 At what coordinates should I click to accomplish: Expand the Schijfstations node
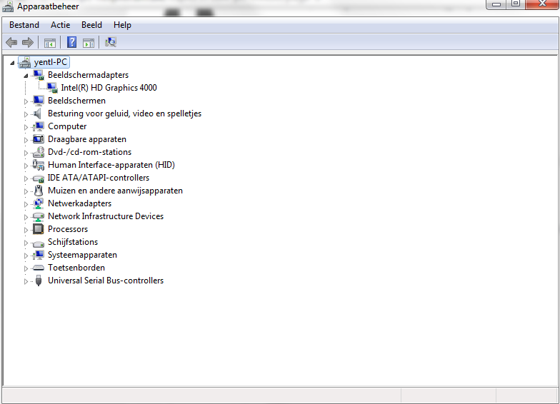click(x=26, y=243)
